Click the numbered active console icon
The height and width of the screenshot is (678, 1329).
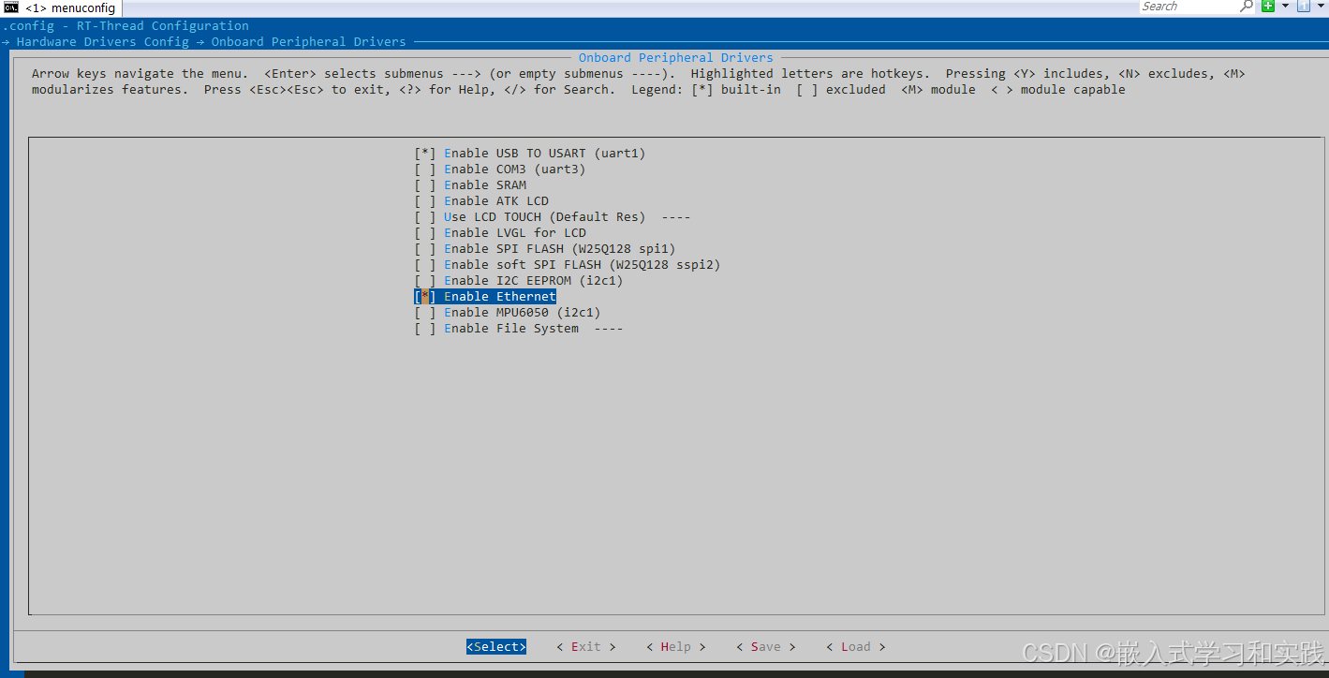tap(1302, 7)
